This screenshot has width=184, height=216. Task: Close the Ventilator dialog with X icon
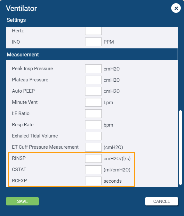[x=176, y=8]
